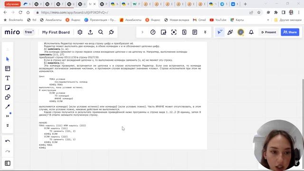Open the Gmail bookmark
The height and width of the screenshot is (171, 304).
click(199, 20)
